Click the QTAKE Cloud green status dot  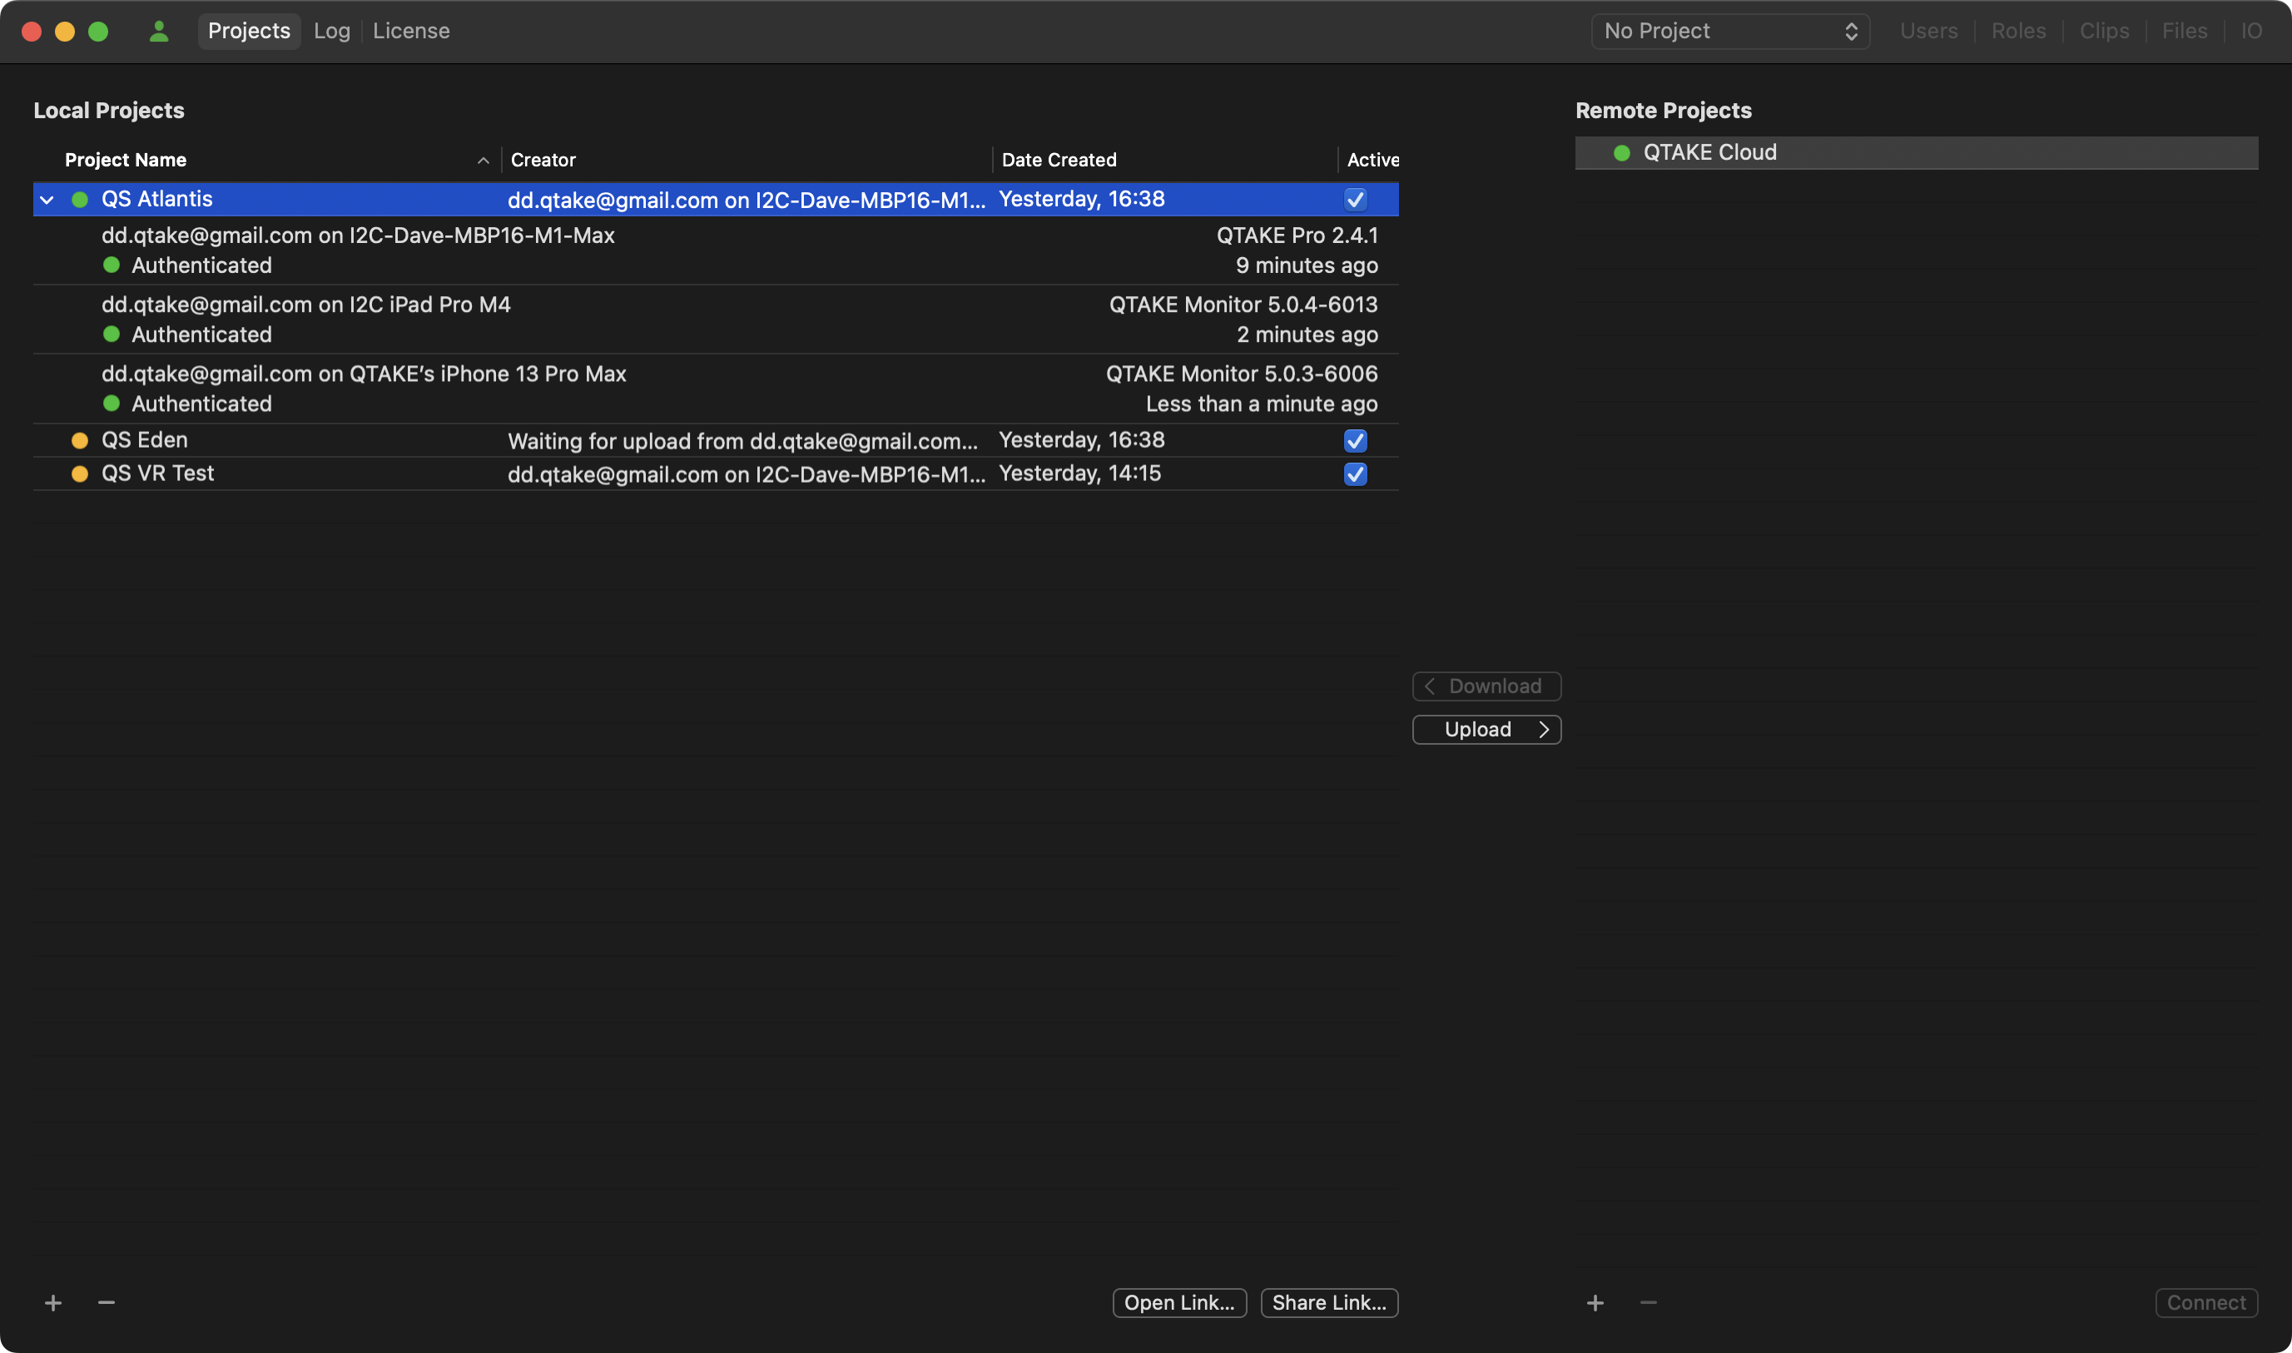(x=1621, y=153)
